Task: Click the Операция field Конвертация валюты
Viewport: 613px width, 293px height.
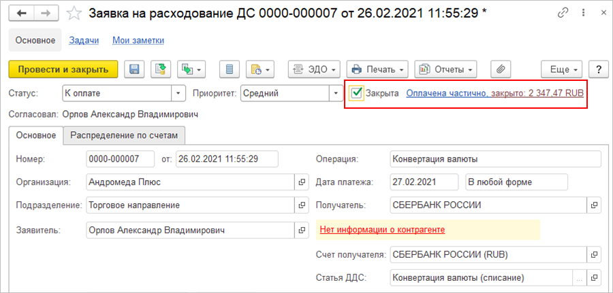Action: pyautogui.click(x=495, y=159)
